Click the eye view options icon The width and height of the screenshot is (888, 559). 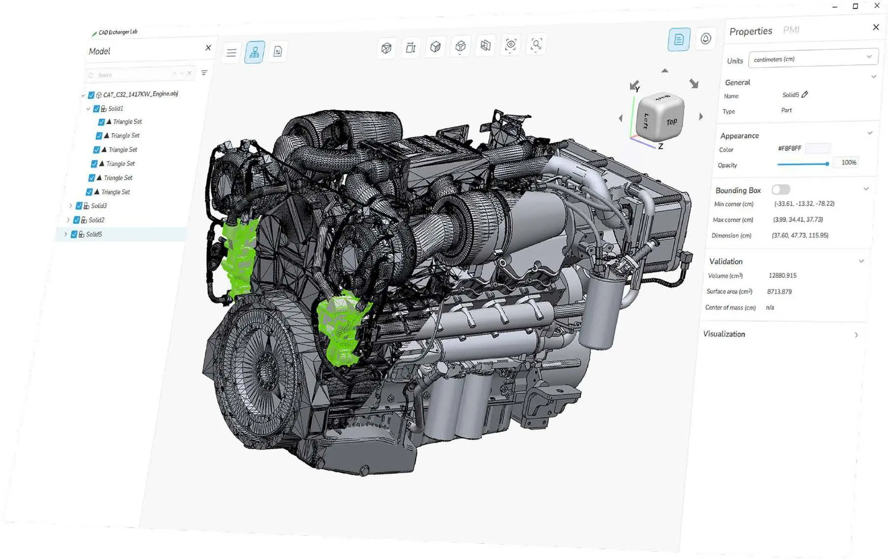[x=510, y=45]
